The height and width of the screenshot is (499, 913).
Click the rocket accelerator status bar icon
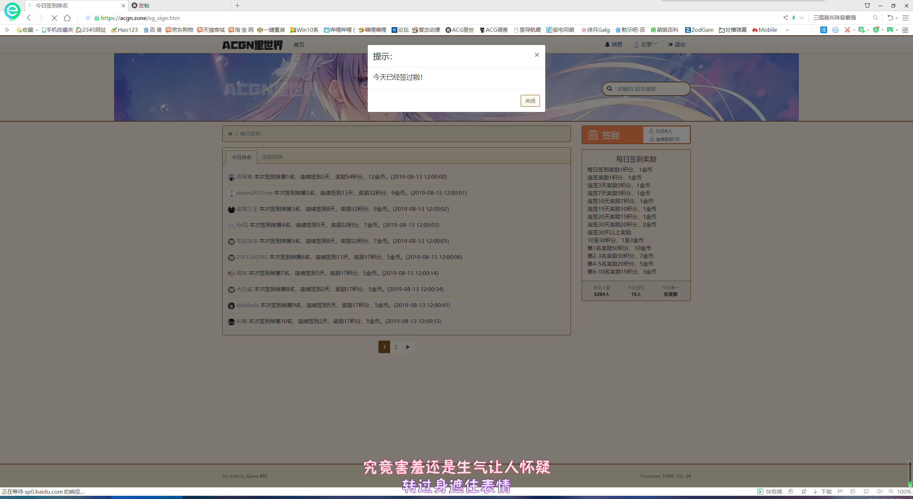[804, 492]
